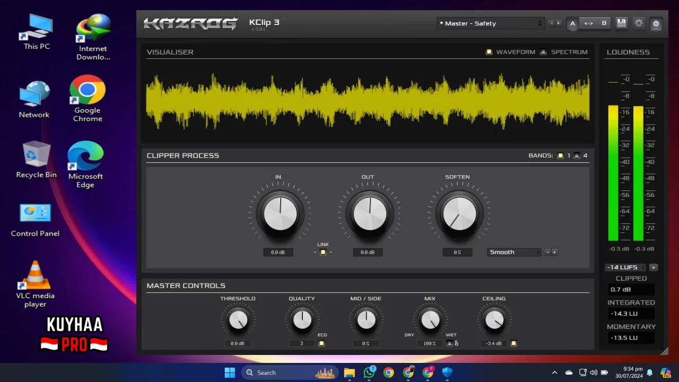
Task: Set clipper bands to 4
Action: point(577,155)
